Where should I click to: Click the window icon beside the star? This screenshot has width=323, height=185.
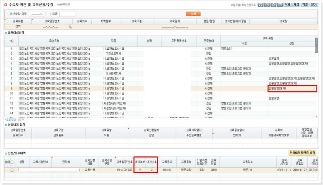280,5
